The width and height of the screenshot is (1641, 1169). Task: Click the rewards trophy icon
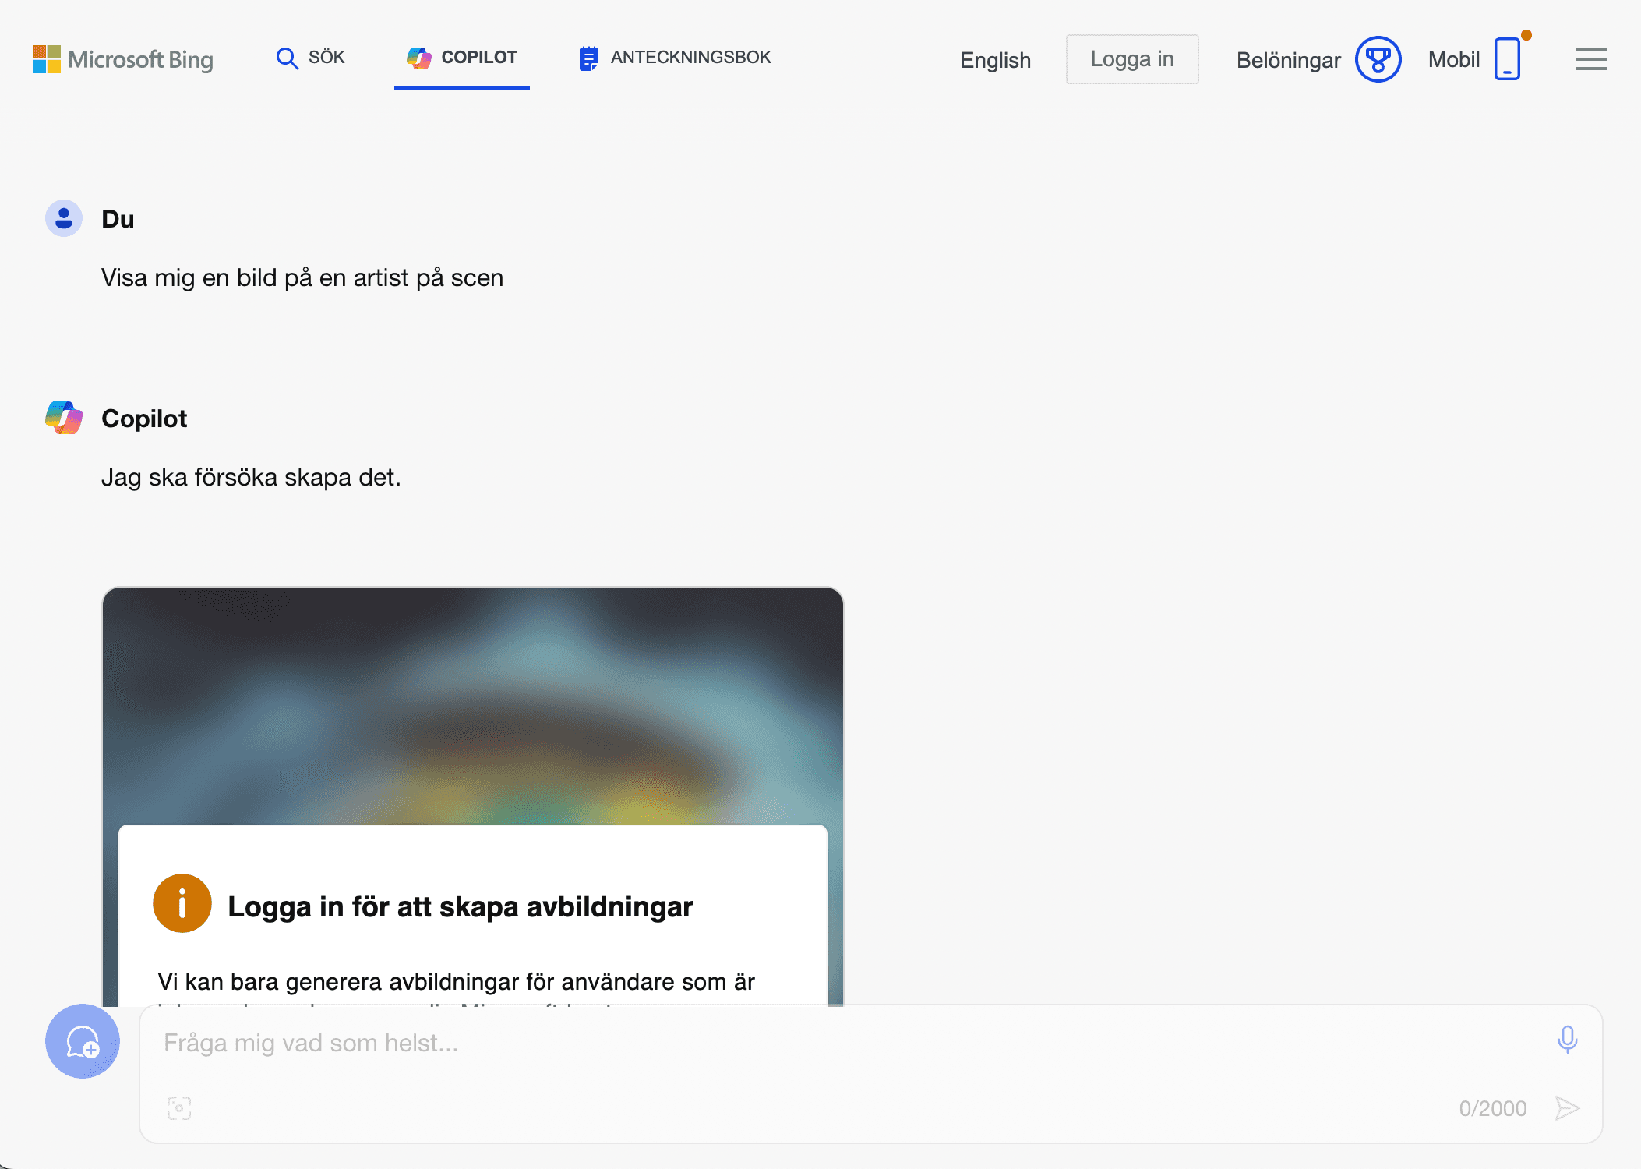coord(1378,59)
